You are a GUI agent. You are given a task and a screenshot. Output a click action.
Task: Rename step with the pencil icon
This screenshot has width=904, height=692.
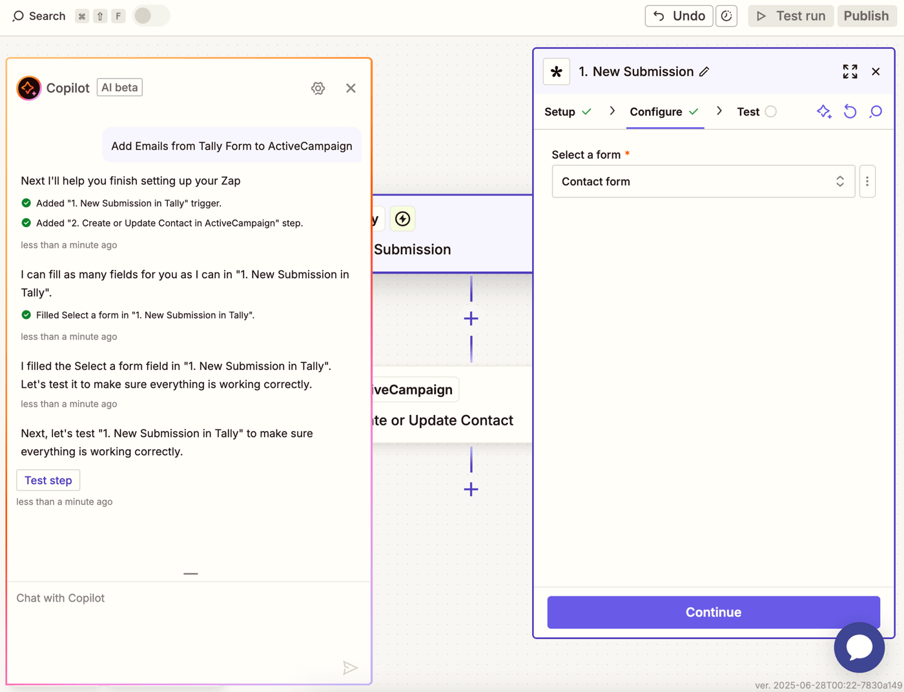point(704,72)
